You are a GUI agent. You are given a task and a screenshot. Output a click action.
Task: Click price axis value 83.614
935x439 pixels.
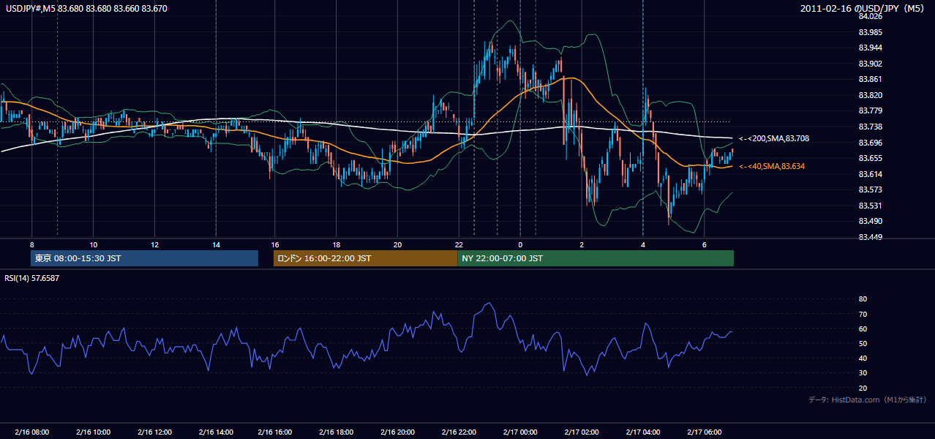[870, 174]
